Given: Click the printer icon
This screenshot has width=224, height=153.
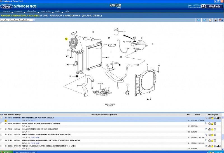Looking at the screenshot, I should [215, 20].
